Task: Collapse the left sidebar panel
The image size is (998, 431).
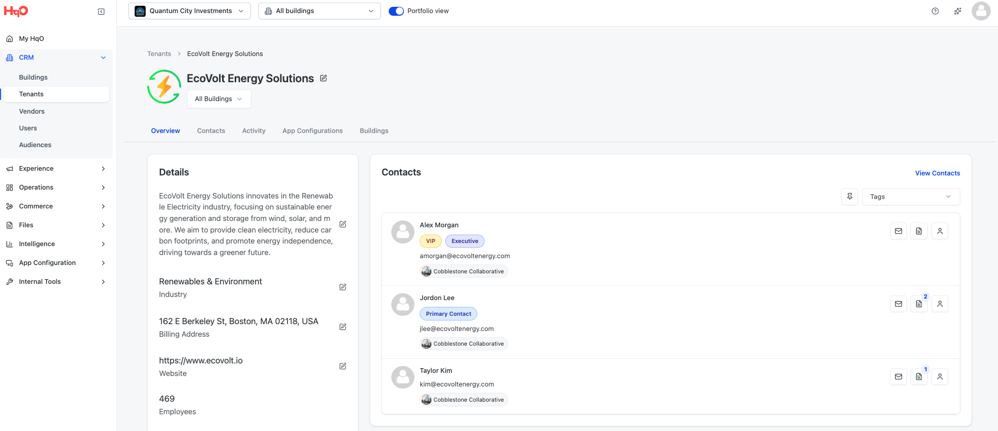Action: click(x=101, y=12)
